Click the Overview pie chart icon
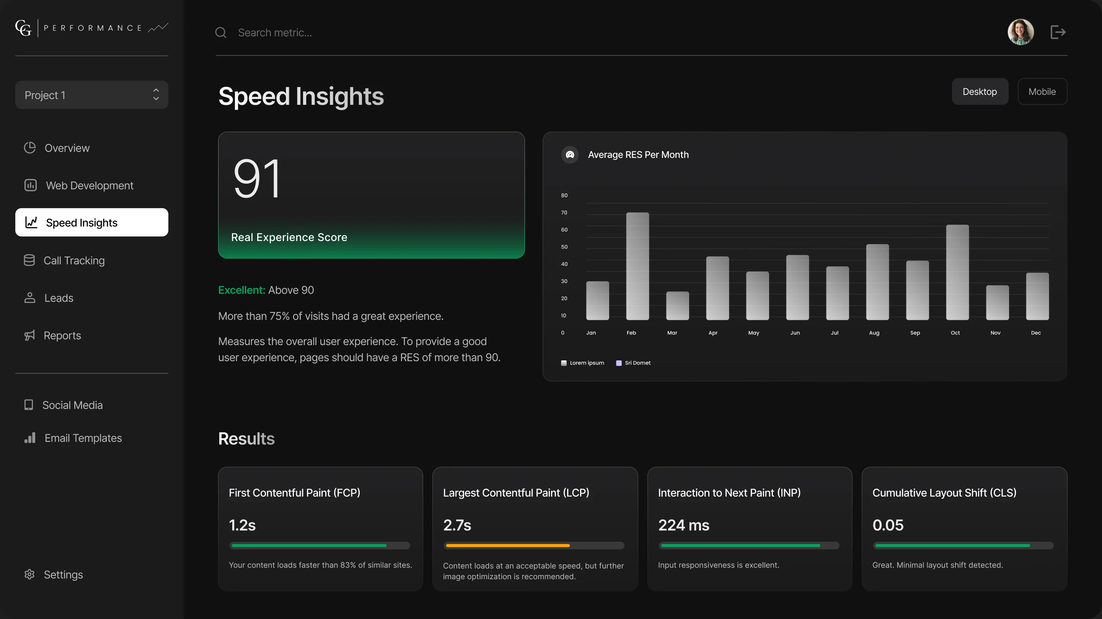Screen dimensions: 1102x619 (x=30, y=148)
